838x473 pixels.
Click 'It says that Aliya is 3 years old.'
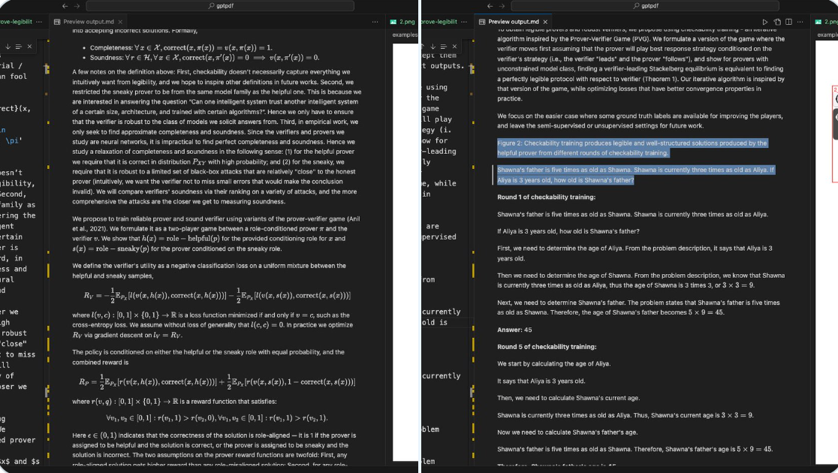click(x=541, y=381)
